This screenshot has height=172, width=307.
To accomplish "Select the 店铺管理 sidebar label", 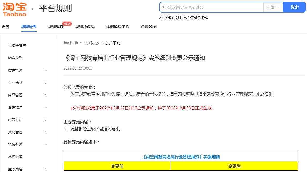I will coord(15,70).
